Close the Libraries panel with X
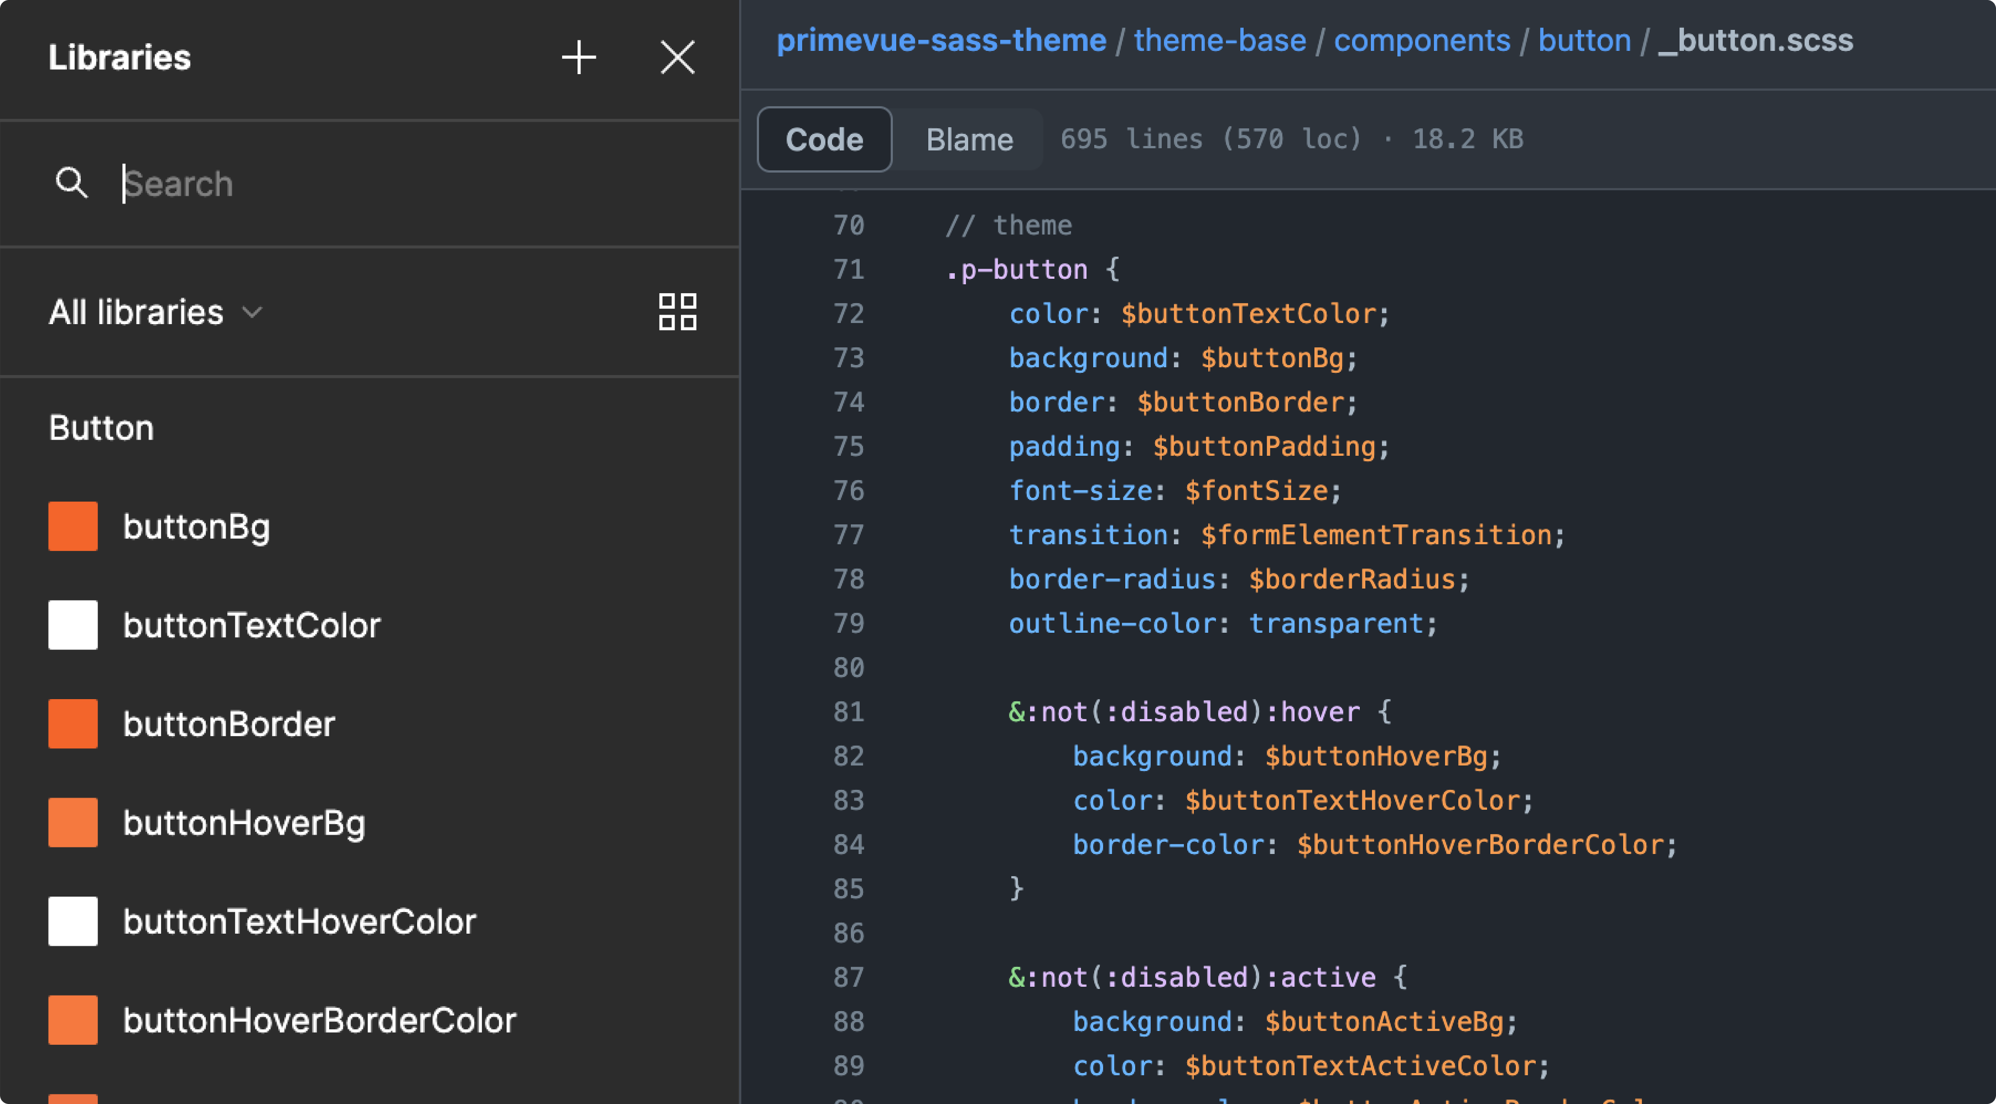 (x=677, y=58)
